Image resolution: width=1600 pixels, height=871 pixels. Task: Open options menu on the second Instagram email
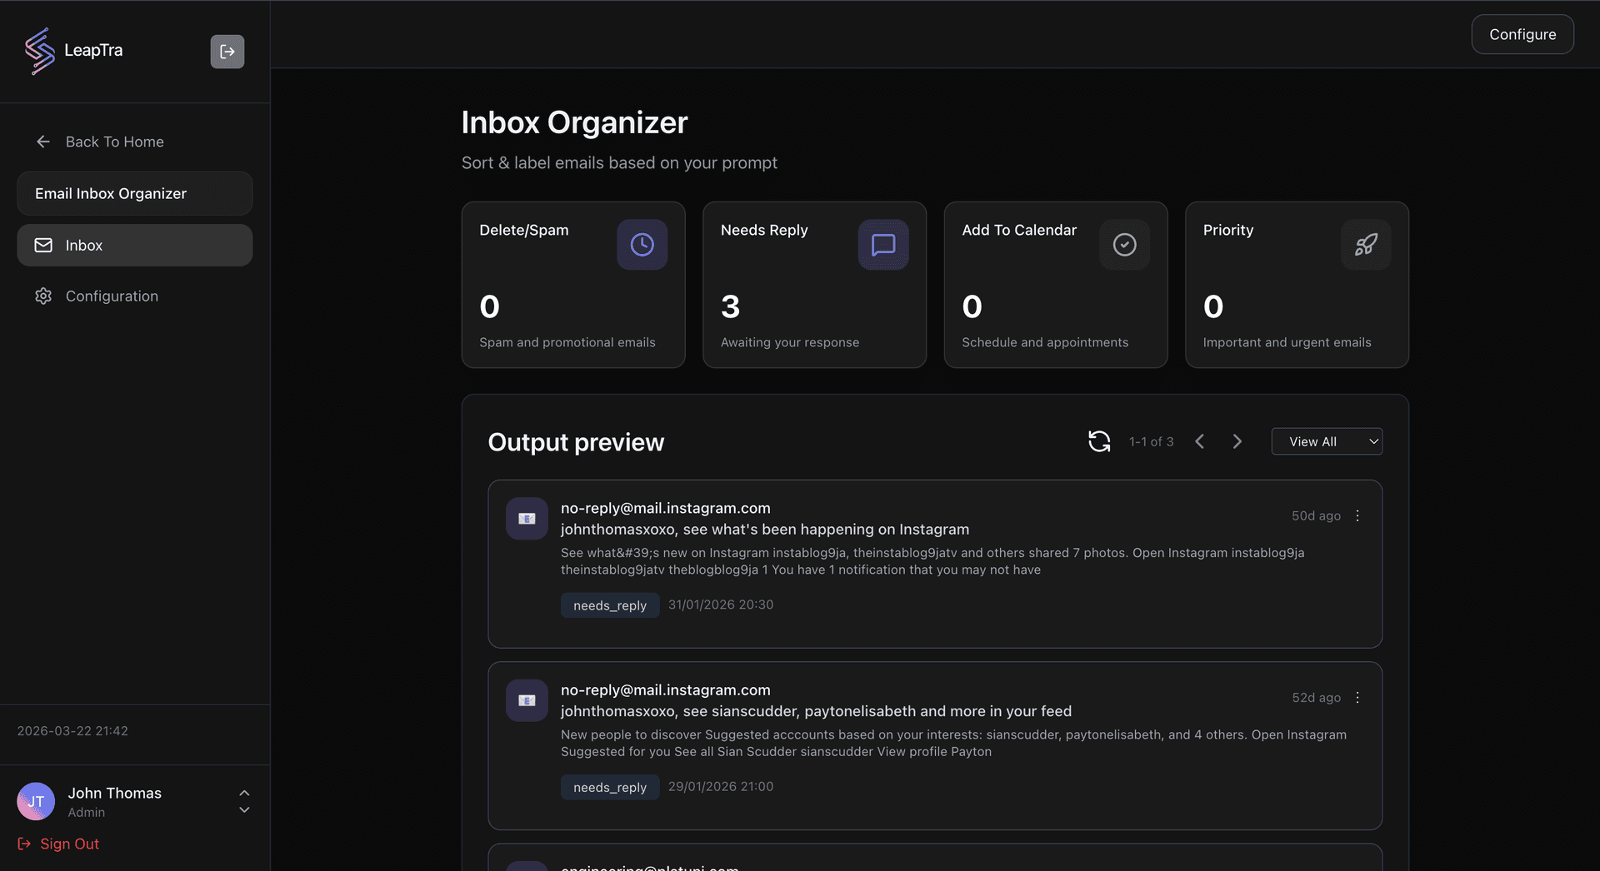coord(1357,697)
